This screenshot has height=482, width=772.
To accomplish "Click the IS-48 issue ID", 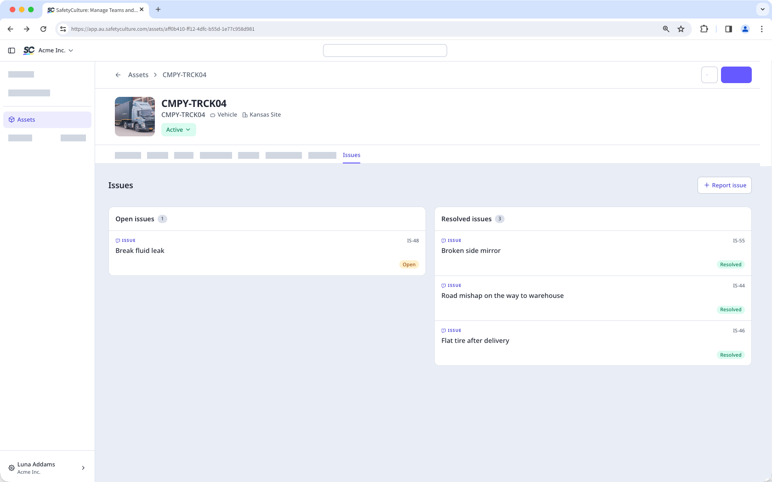I will point(413,241).
